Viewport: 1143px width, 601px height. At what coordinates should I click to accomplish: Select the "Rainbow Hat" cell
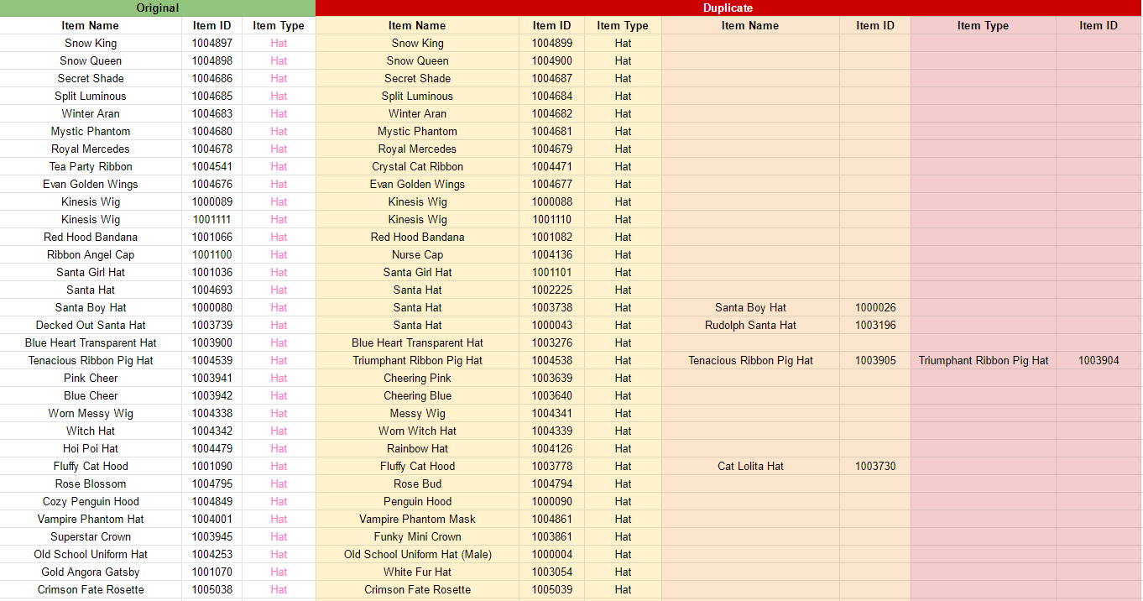[x=417, y=448]
